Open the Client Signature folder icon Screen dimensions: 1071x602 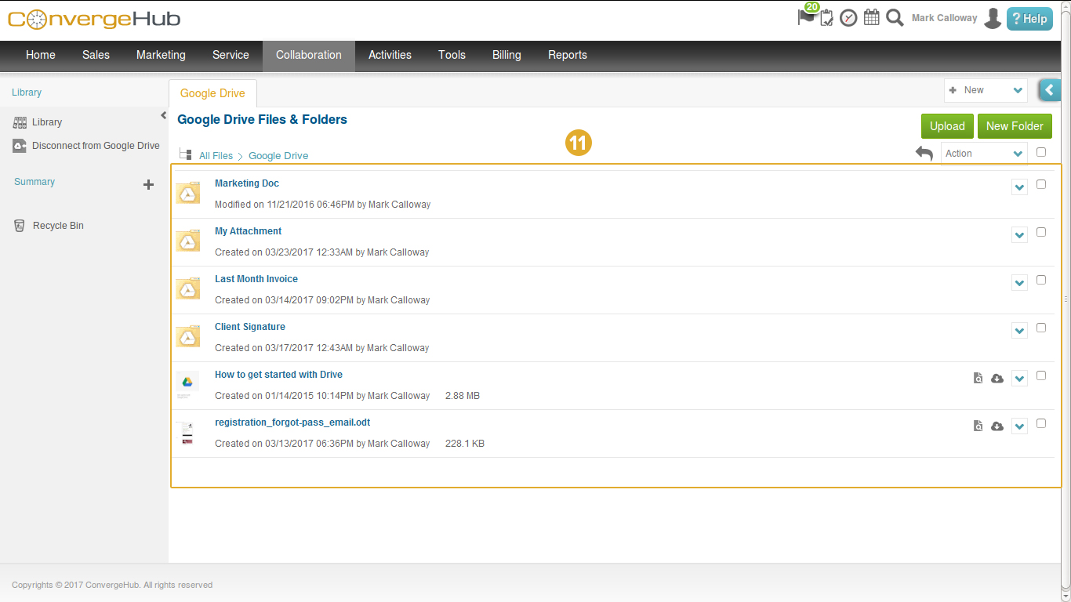coord(188,336)
